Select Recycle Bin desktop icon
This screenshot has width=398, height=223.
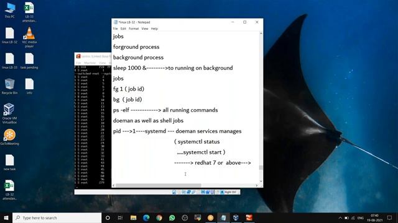(x=10, y=86)
